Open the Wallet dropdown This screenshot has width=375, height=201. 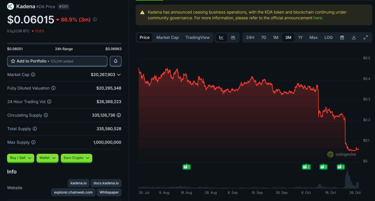[x=48, y=158]
